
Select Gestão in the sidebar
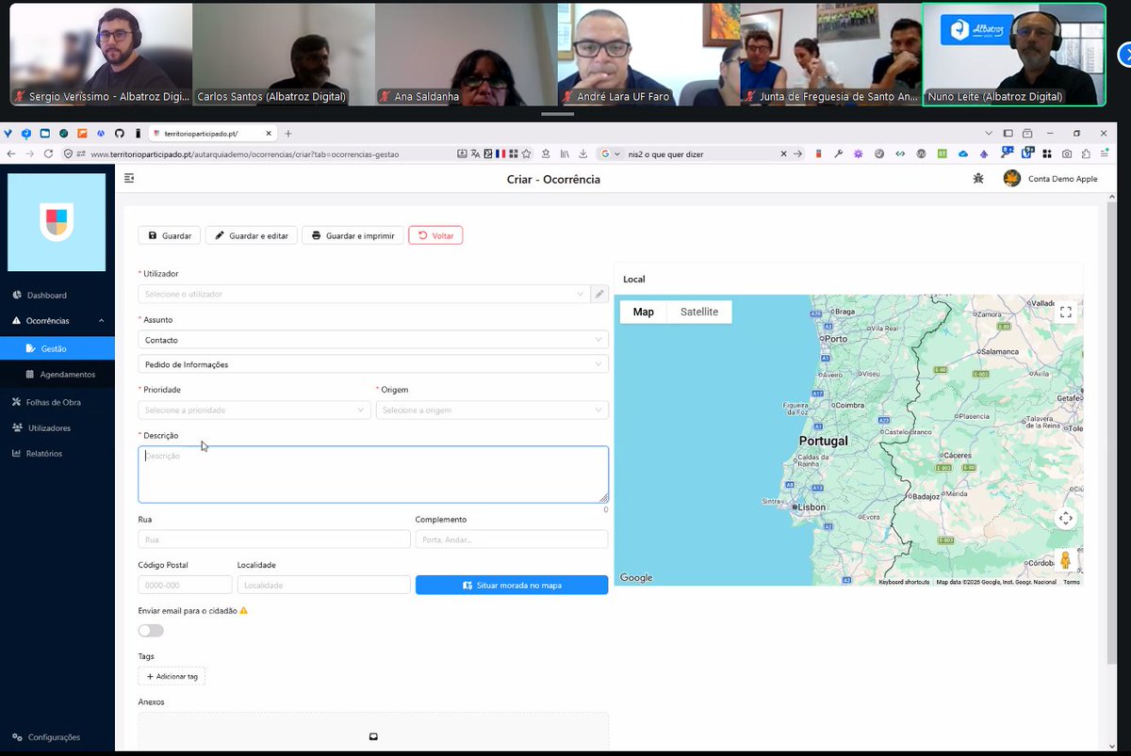coord(57,348)
